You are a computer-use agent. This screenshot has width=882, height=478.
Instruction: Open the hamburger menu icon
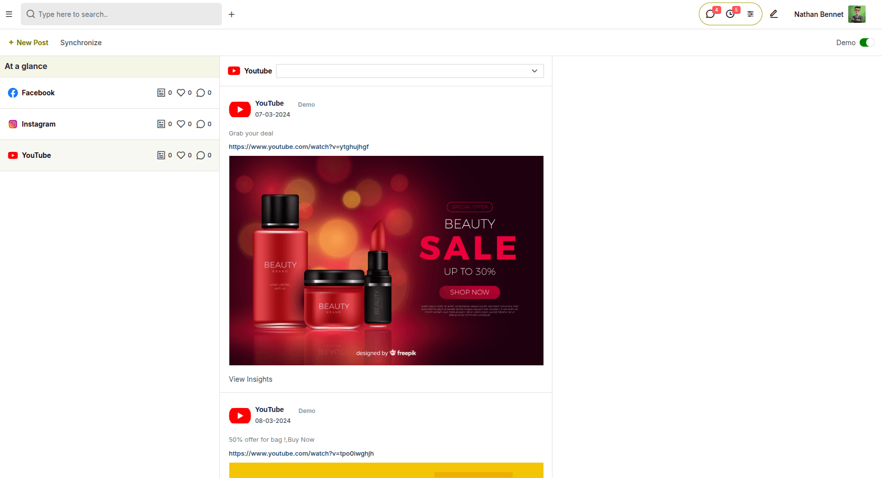(x=9, y=14)
